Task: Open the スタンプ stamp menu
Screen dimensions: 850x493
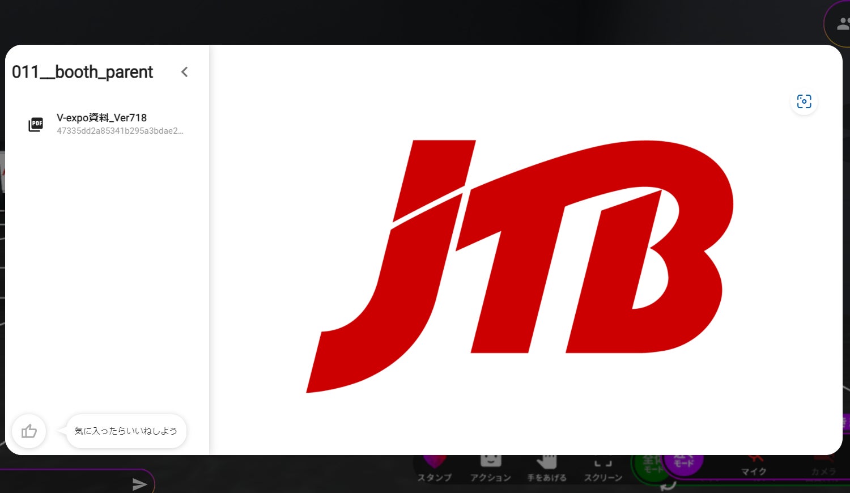Action: coord(435,470)
